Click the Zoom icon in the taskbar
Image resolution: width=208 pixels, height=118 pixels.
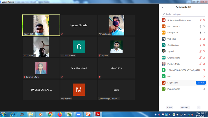click(x=79, y=114)
